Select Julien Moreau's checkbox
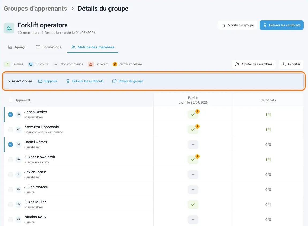The width and height of the screenshot is (308, 226). click(10, 190)
